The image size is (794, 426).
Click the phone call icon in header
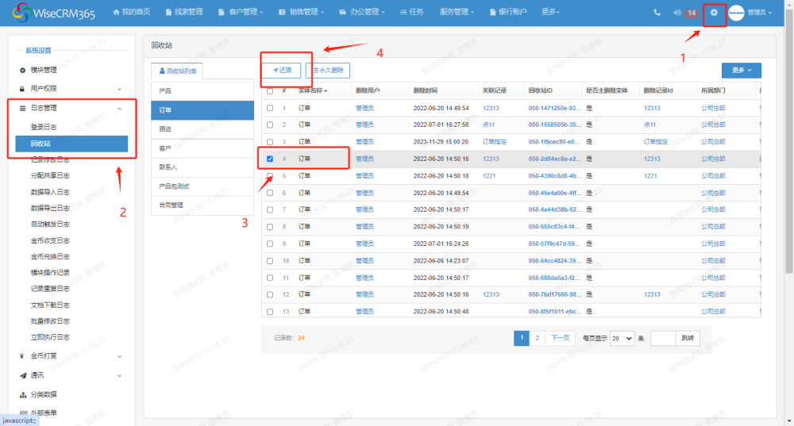[x=657, y=13]
